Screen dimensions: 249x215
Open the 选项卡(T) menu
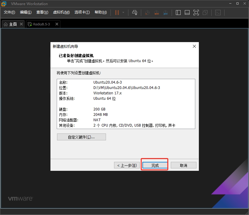[x=82, y=12]
